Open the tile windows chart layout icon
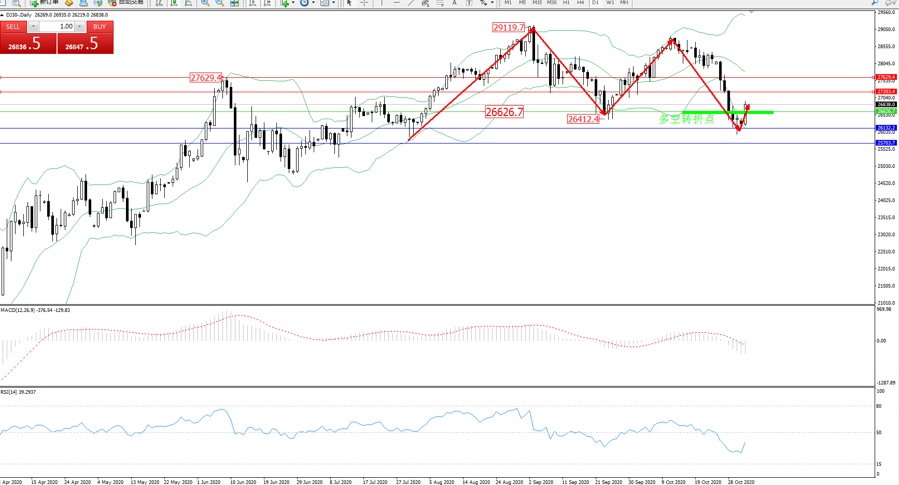The image size is (899, 485). 234,3
